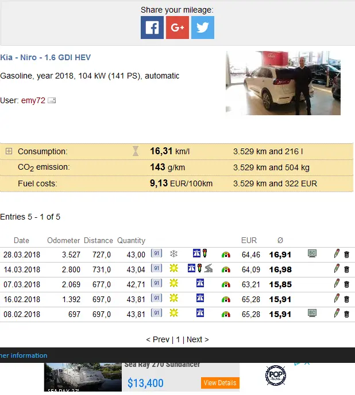Click the 143 g/km CO2 emission value
Image resolution: width=355 pixels, height=395 pixels.
pyautogui.click(x=167, y=167)
